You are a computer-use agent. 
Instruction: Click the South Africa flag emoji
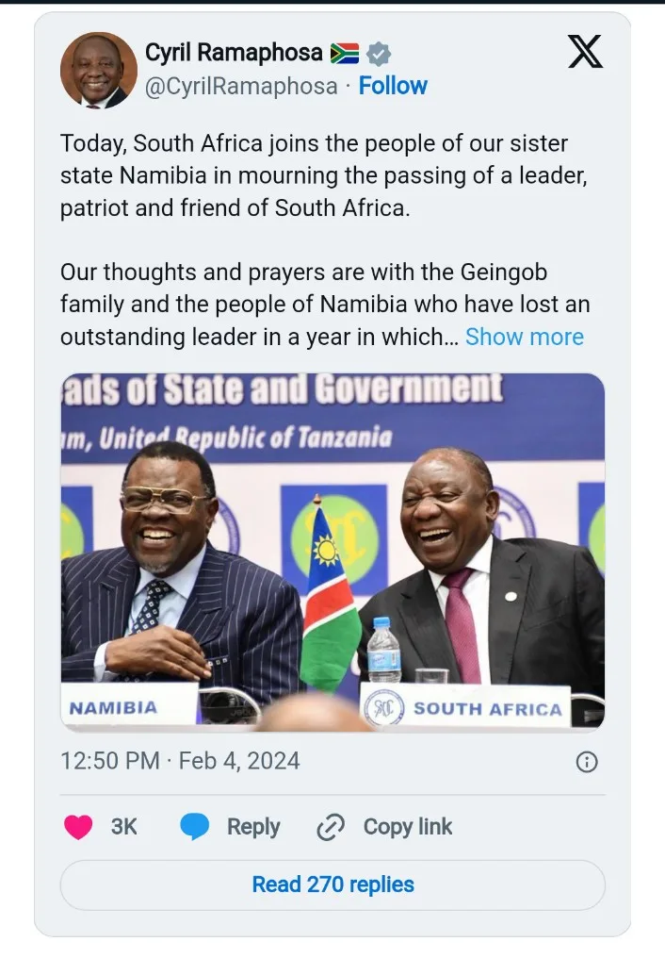pyautogui.click(x=345, y=54)
